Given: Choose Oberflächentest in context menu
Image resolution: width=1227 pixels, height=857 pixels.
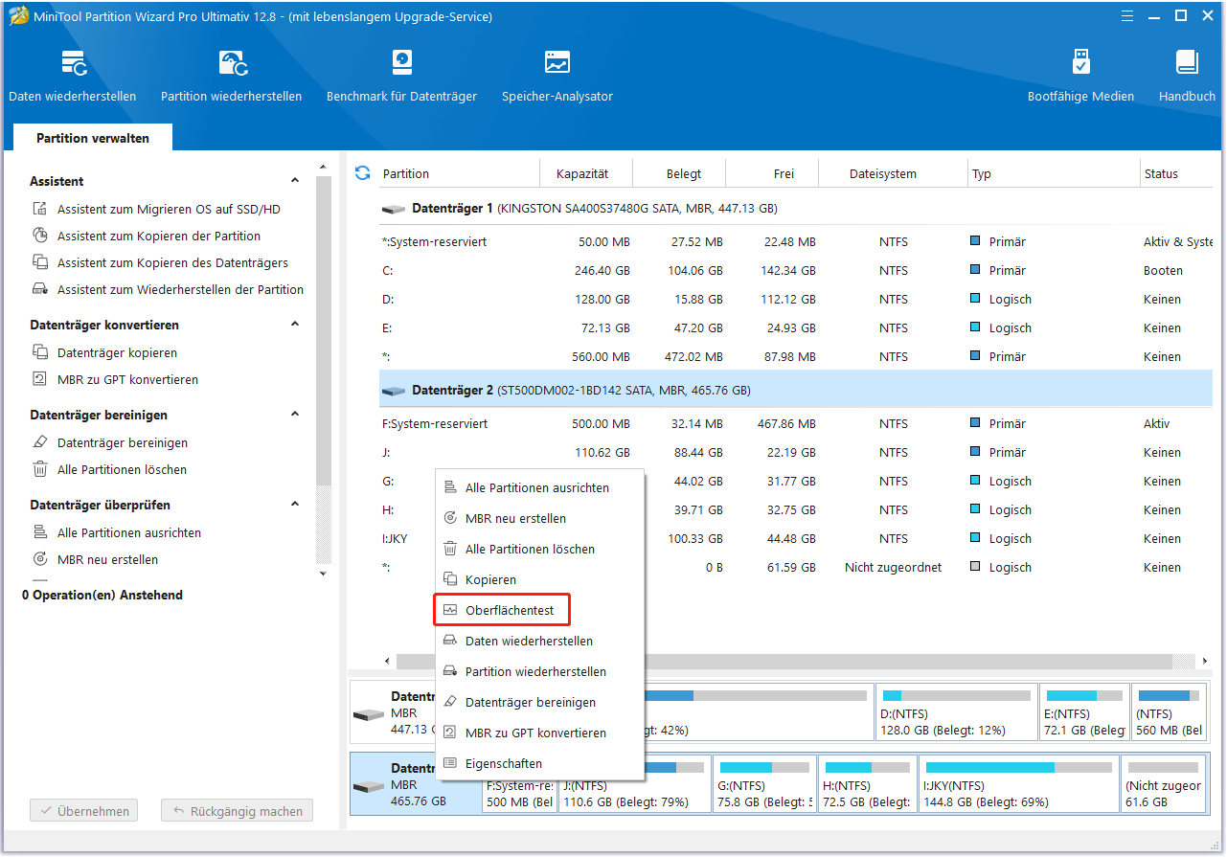Looking at the screenshot, I should (x=539, y=610).
